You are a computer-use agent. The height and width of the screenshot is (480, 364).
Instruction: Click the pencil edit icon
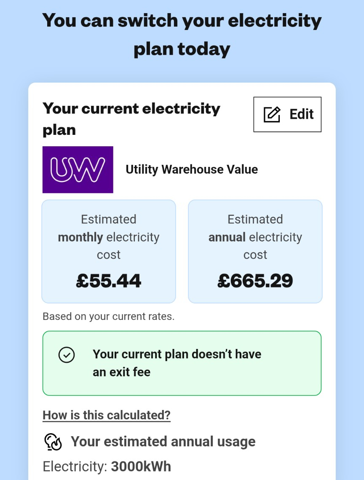(272, 114)
